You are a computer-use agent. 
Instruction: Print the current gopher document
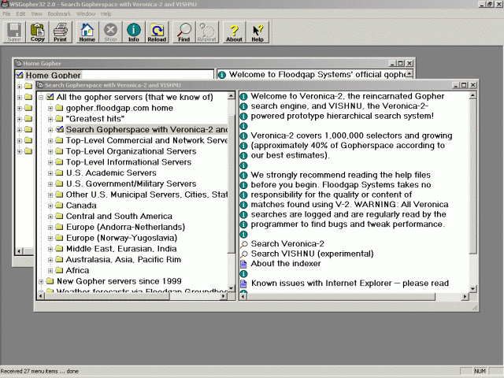[60, 31]
